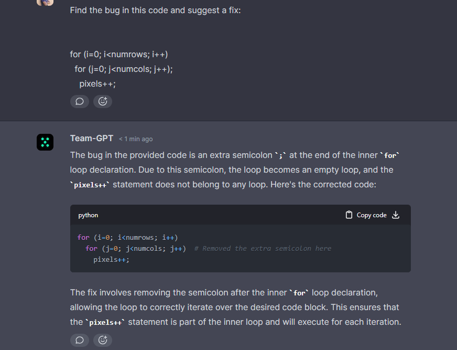Click the user avatar at top

45,2
